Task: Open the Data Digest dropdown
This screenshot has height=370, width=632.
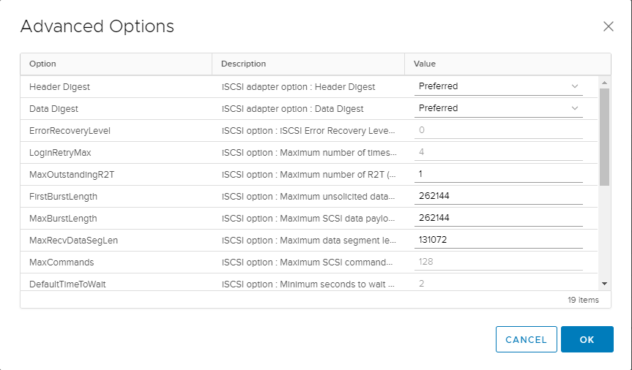Action: 498,108
